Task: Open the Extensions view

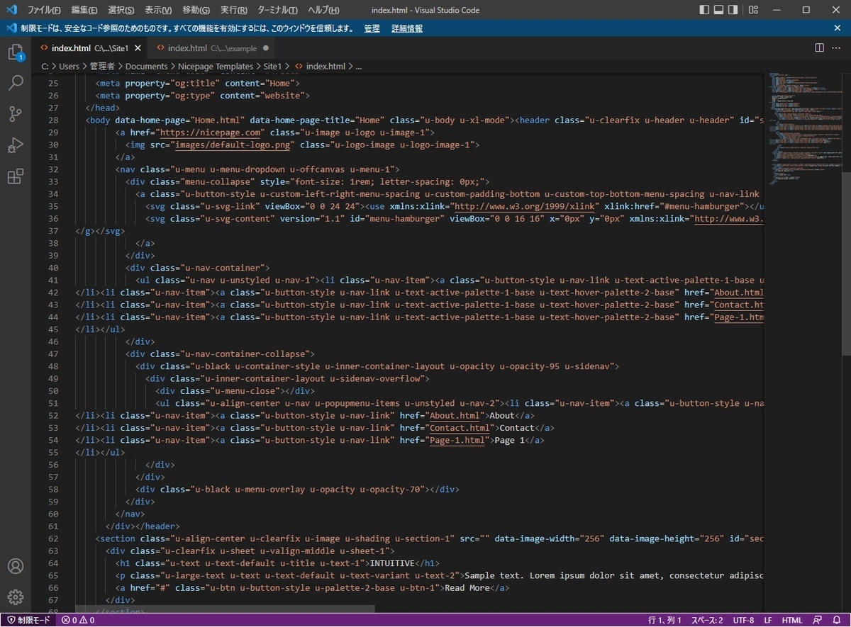Action: 16,176
